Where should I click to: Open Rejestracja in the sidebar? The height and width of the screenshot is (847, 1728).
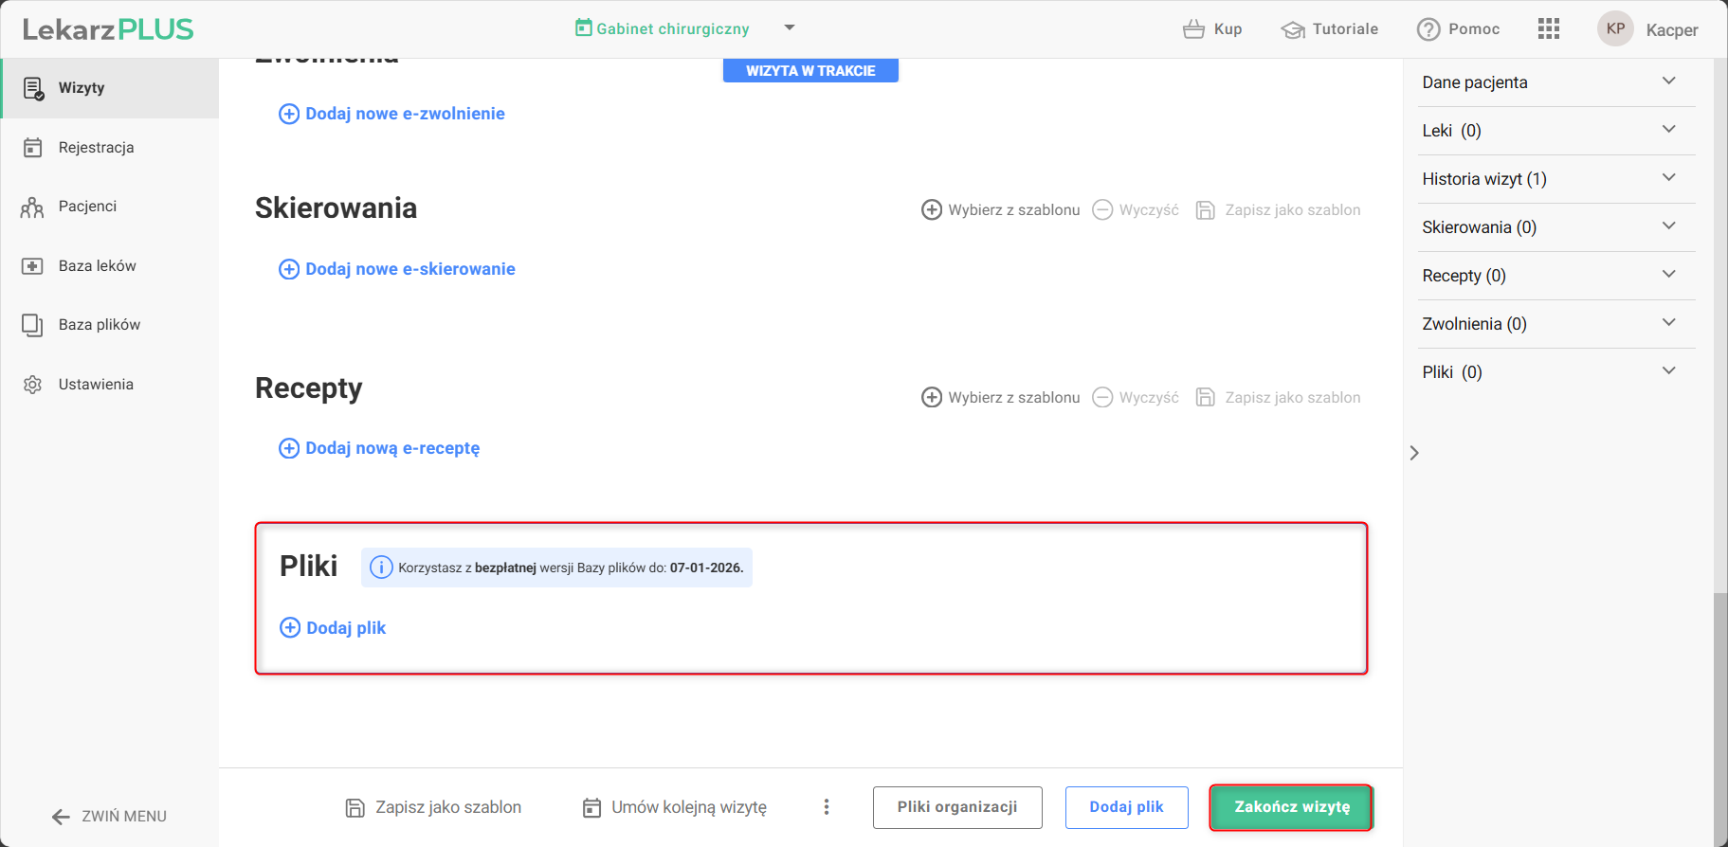coord(96,148)
